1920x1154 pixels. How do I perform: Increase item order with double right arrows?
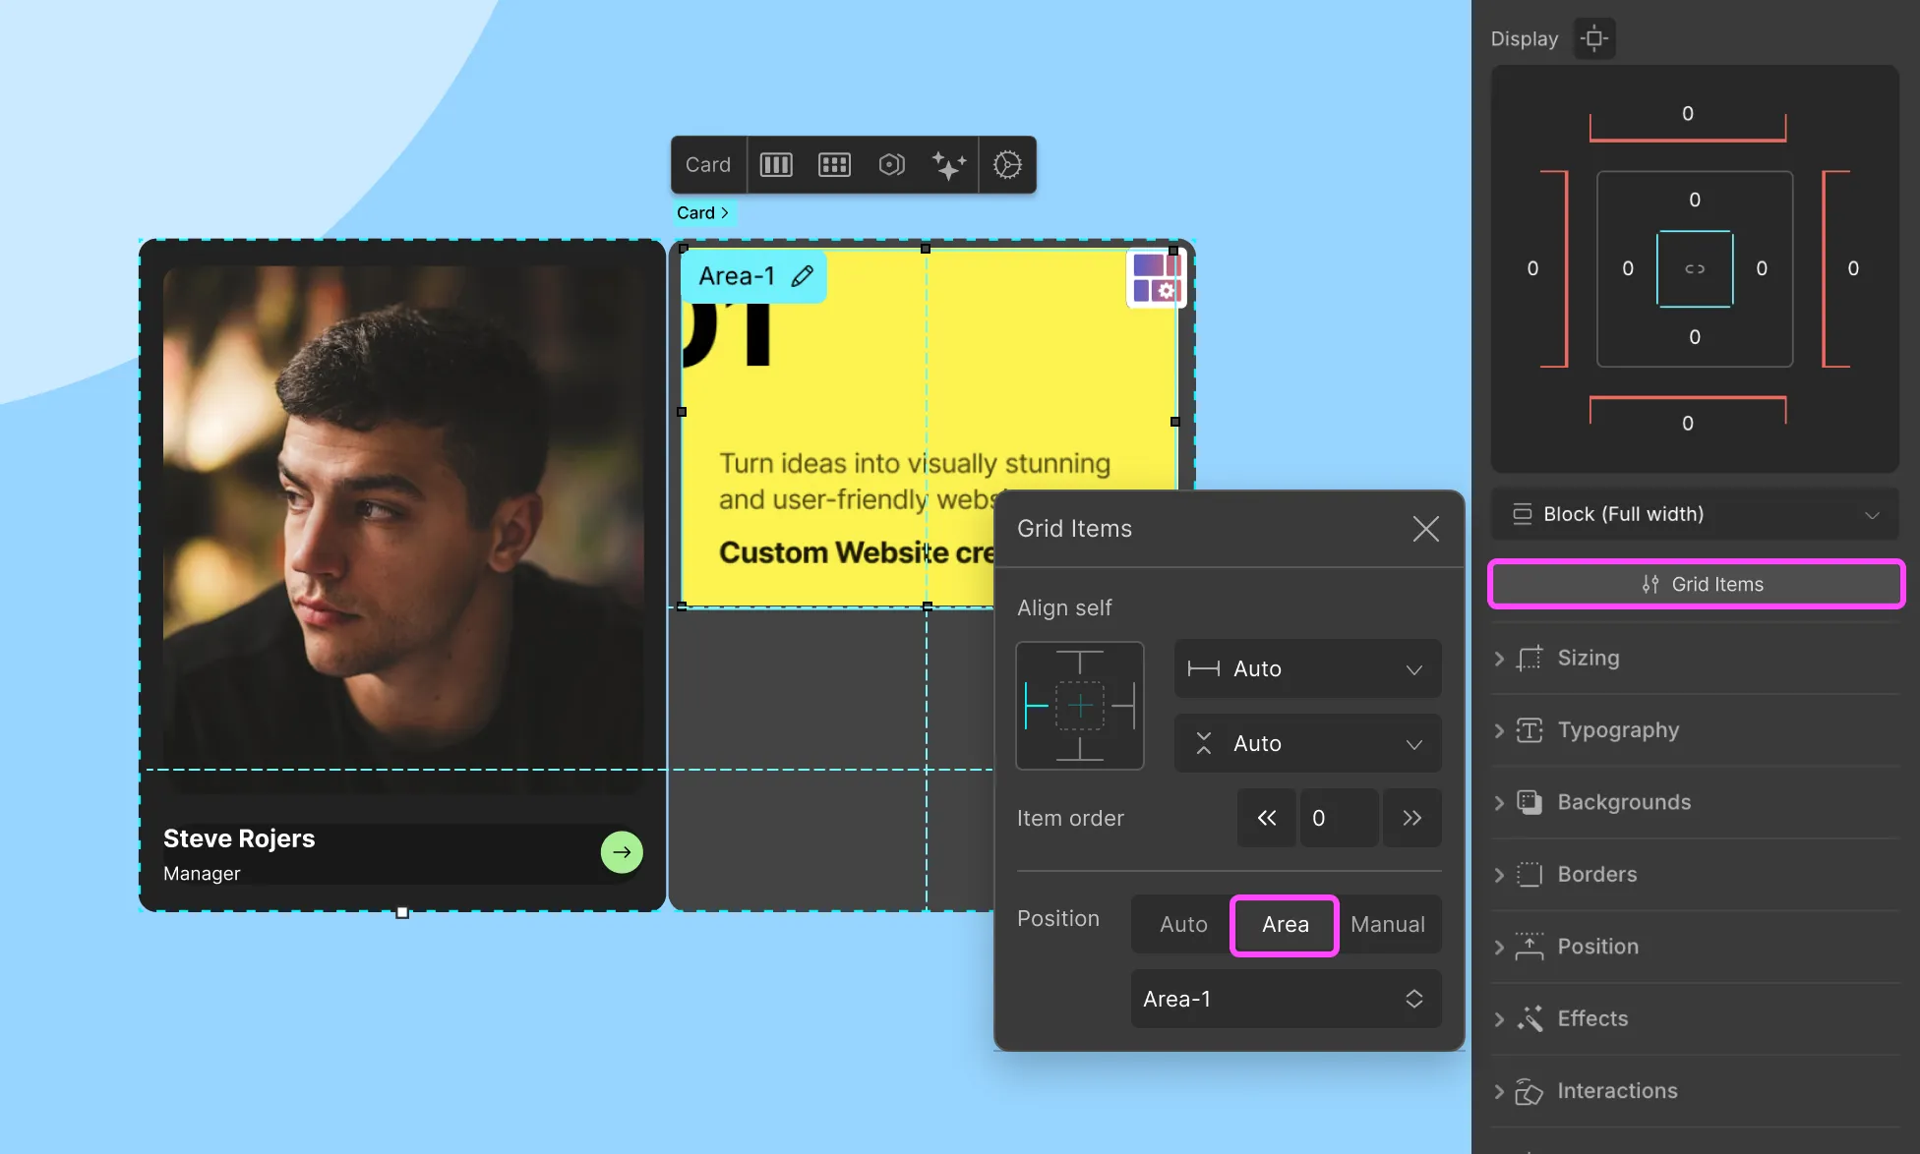click(1412, 818)
